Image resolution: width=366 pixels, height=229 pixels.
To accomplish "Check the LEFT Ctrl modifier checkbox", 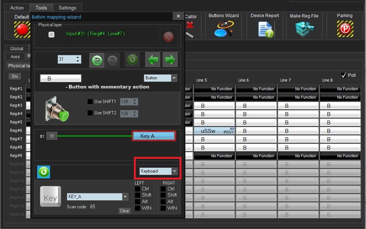I will [x=138, y=189].
